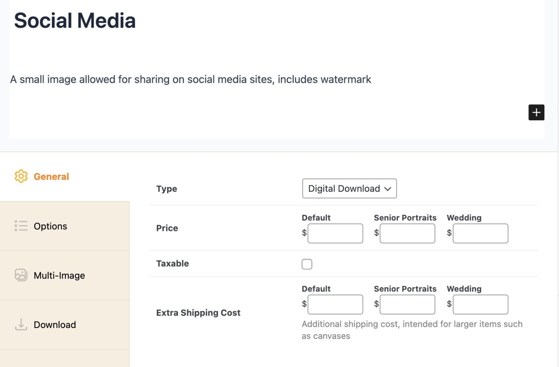Click the Default extra shipping cost field

click(x=335, y=304)
